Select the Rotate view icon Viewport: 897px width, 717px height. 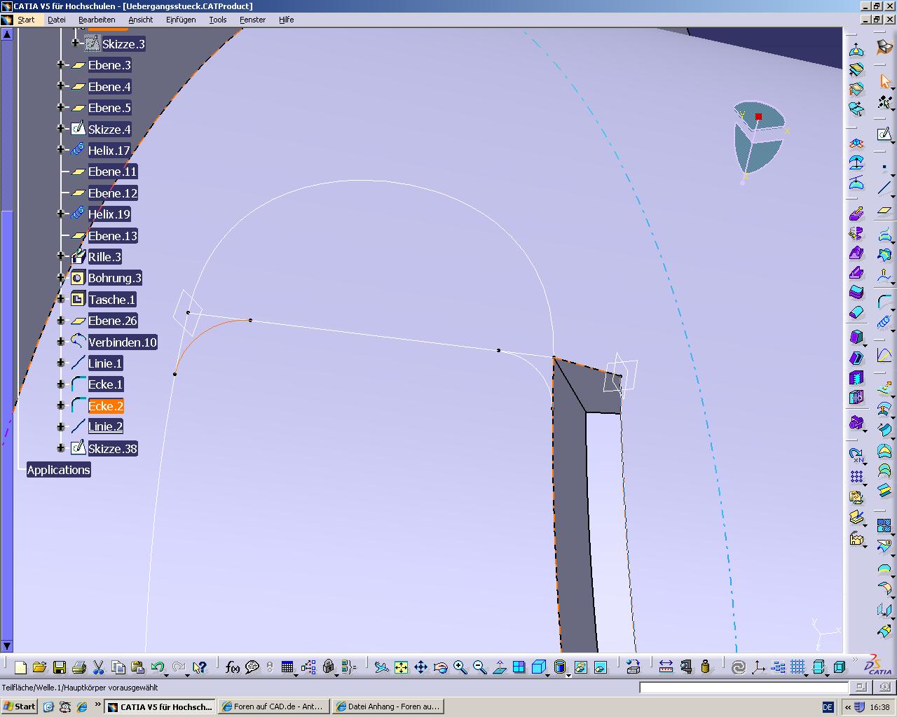click(x=440, y=667)
